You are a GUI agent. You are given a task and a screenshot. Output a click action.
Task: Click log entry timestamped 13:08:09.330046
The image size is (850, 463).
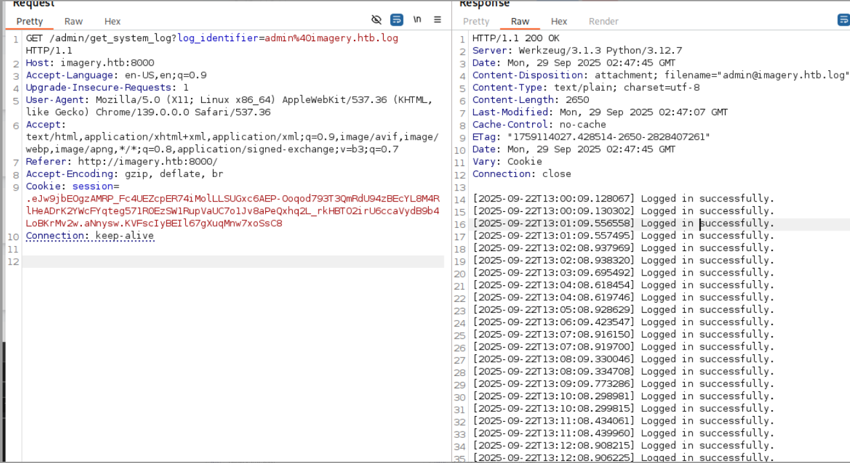[x=623, y=359]
